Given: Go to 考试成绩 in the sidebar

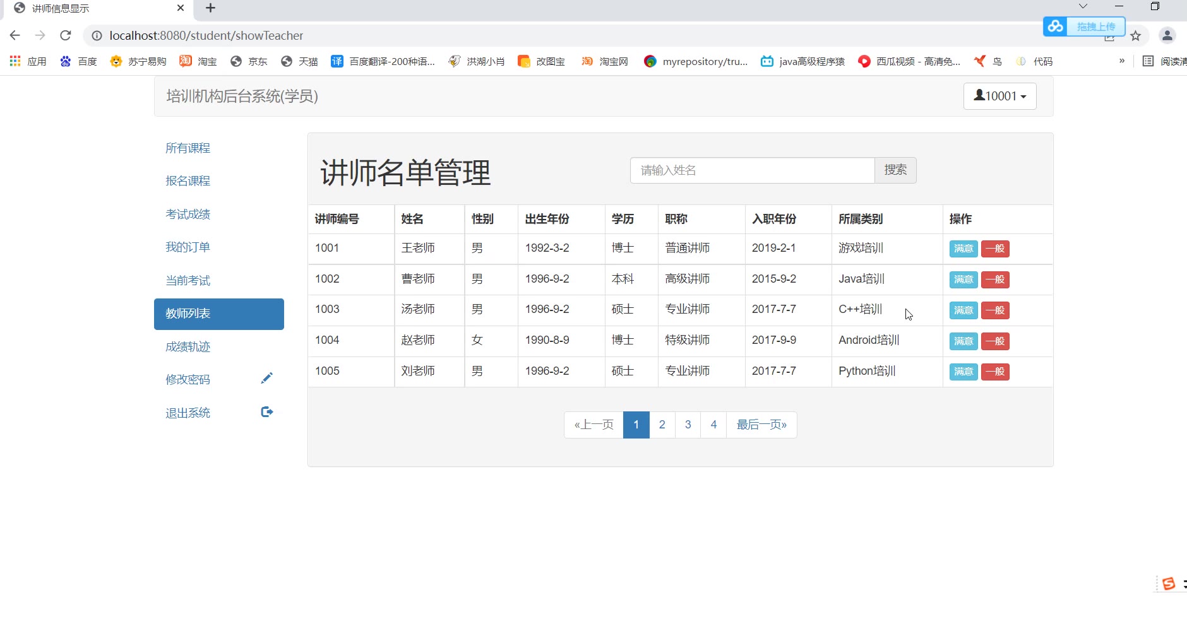Looking at the screenshot, I should pos(188,215).
